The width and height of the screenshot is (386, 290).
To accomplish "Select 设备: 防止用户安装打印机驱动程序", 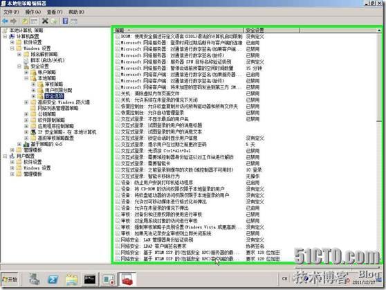I will tap(154, 183).
